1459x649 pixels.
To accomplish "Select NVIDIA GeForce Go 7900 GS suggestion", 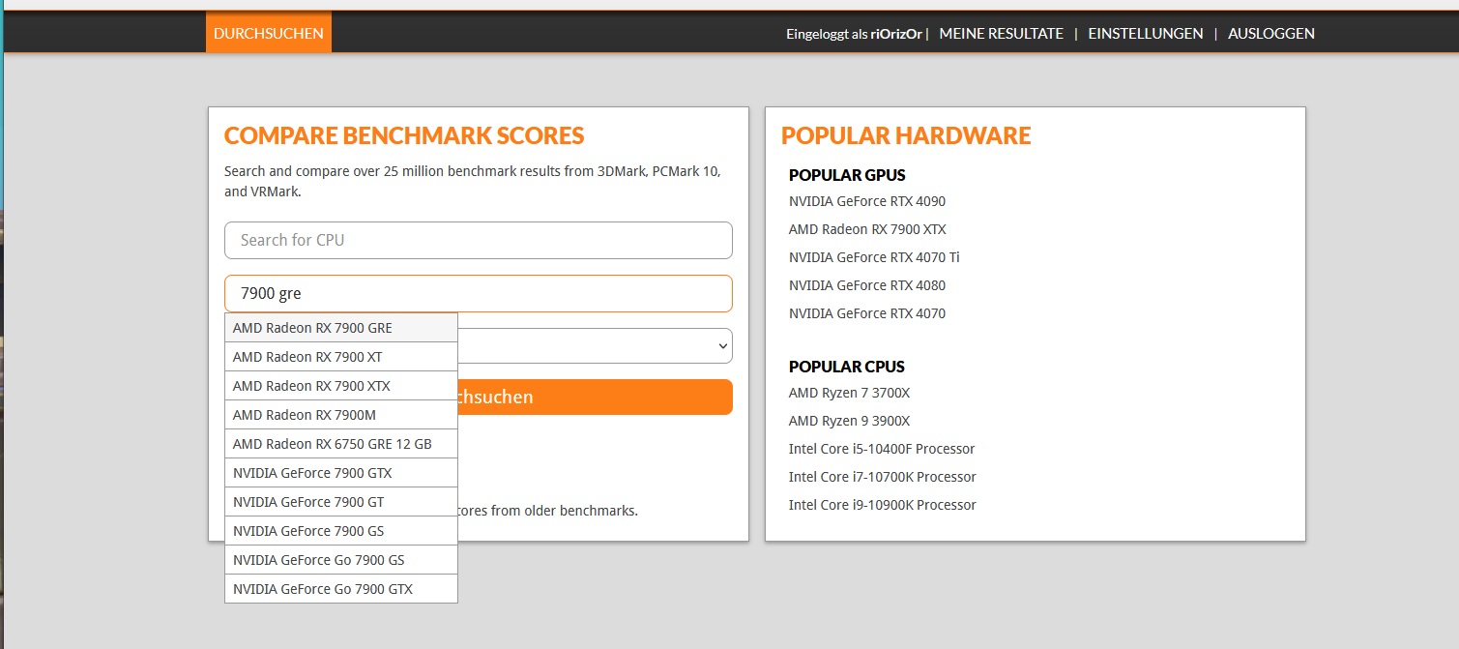I will pyautogui.click(x=341, y=560).
